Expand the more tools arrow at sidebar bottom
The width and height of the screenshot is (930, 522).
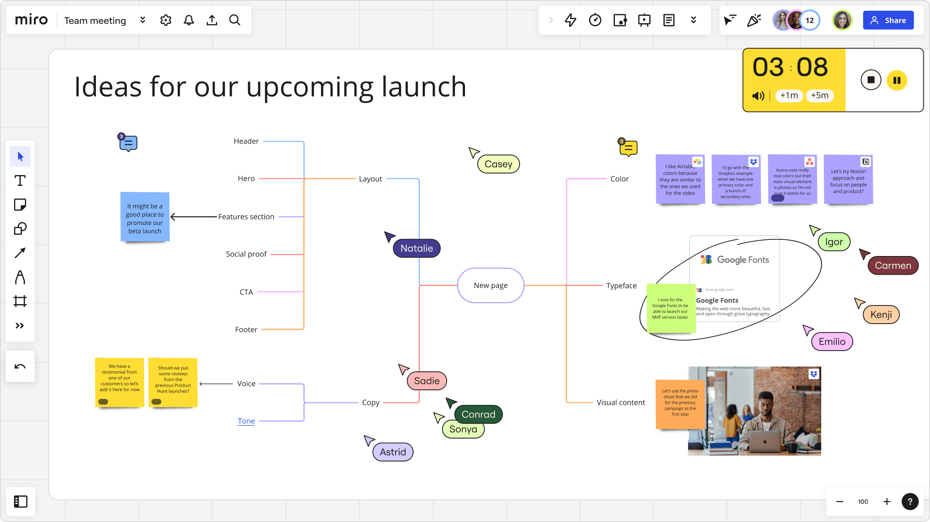[20, 325]
